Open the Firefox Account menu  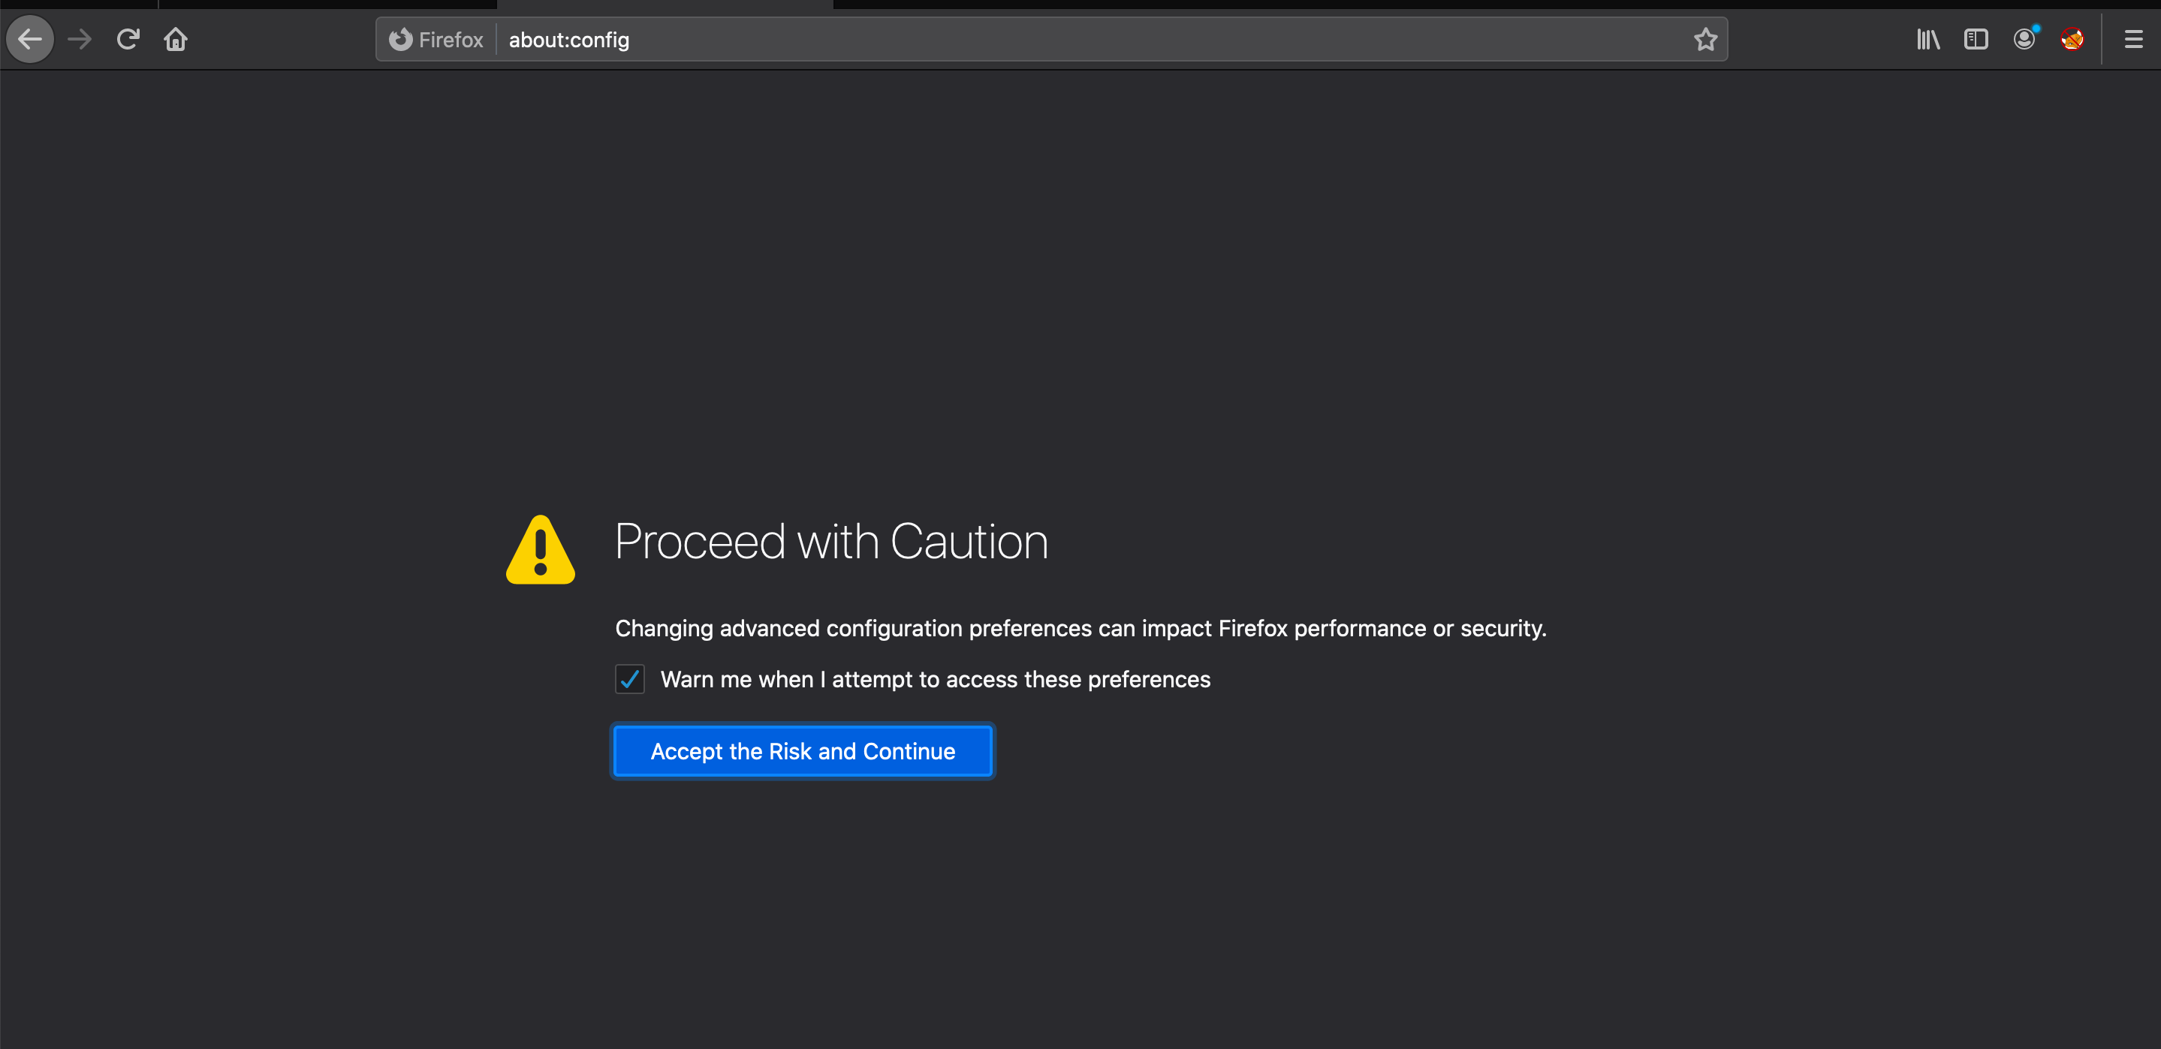2024,40
